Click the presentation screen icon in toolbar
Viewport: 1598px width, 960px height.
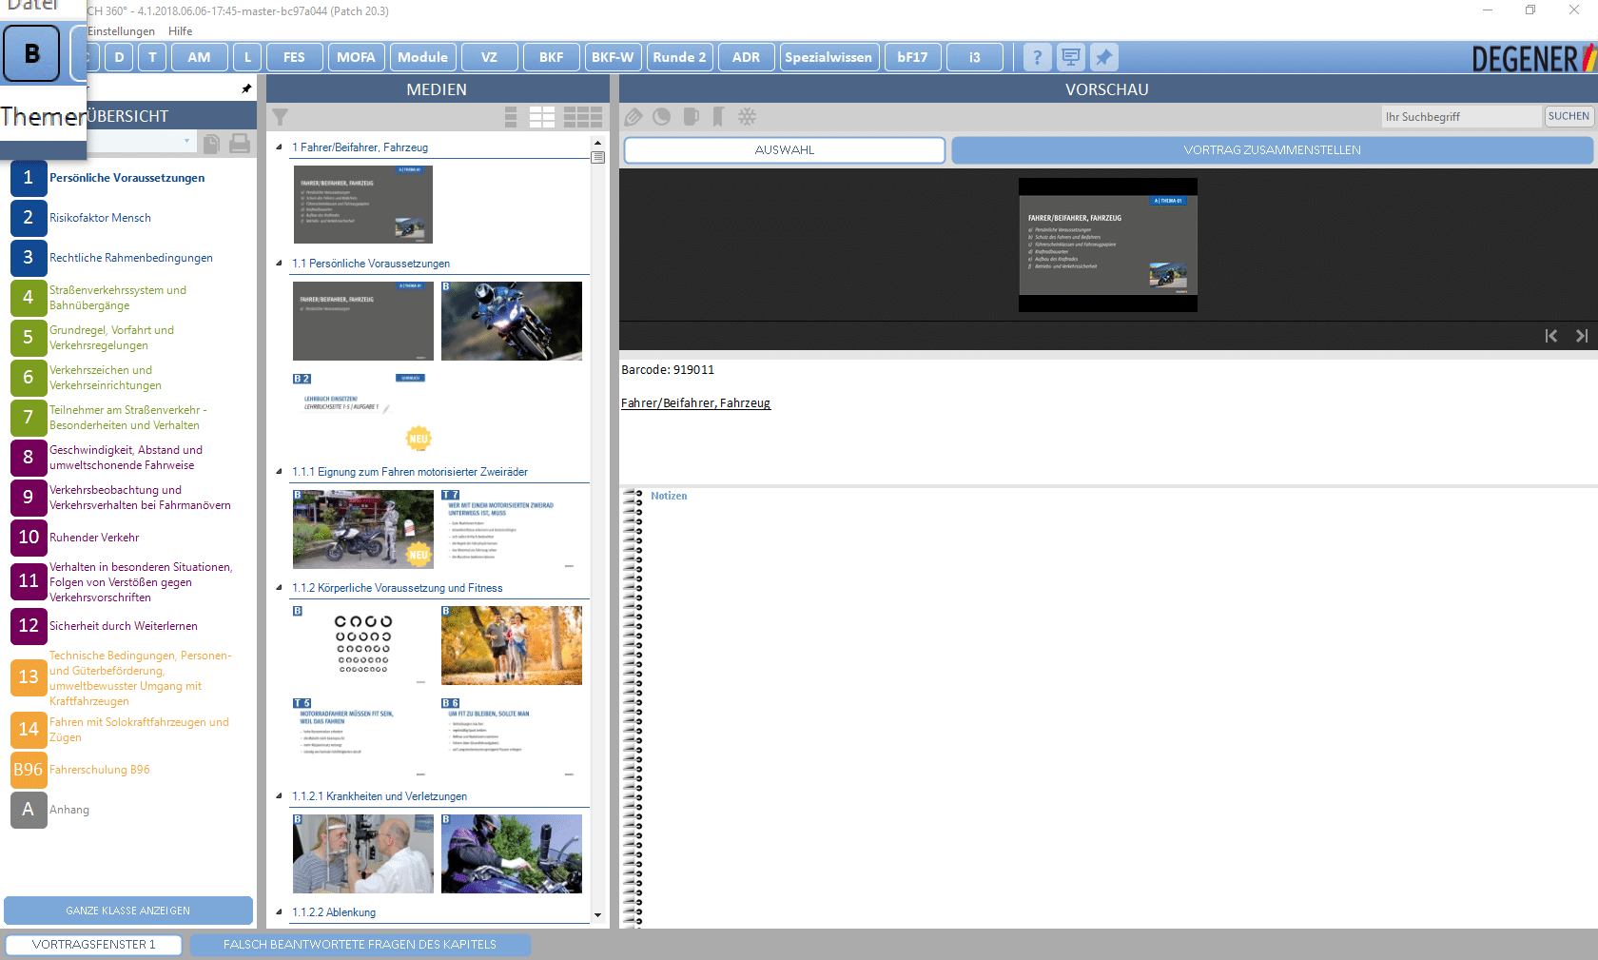point(1070,57)
